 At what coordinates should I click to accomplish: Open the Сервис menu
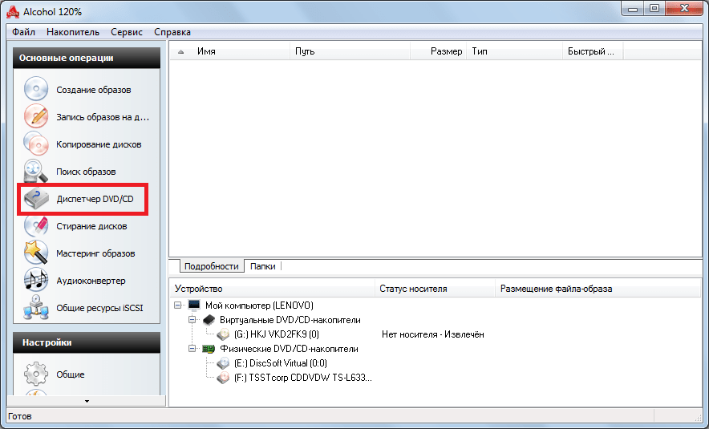tap(127, 32)
